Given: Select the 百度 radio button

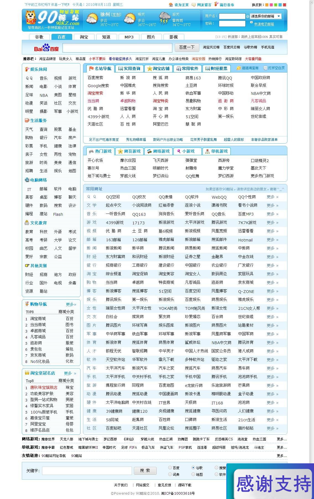Looking at the screenshot, I should pyautogui.click(x=170, y=468).
